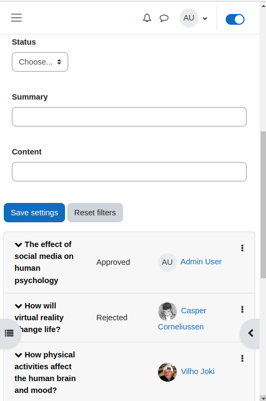
Task: Focus the Summary input field
Action: (x=129, y=117)
